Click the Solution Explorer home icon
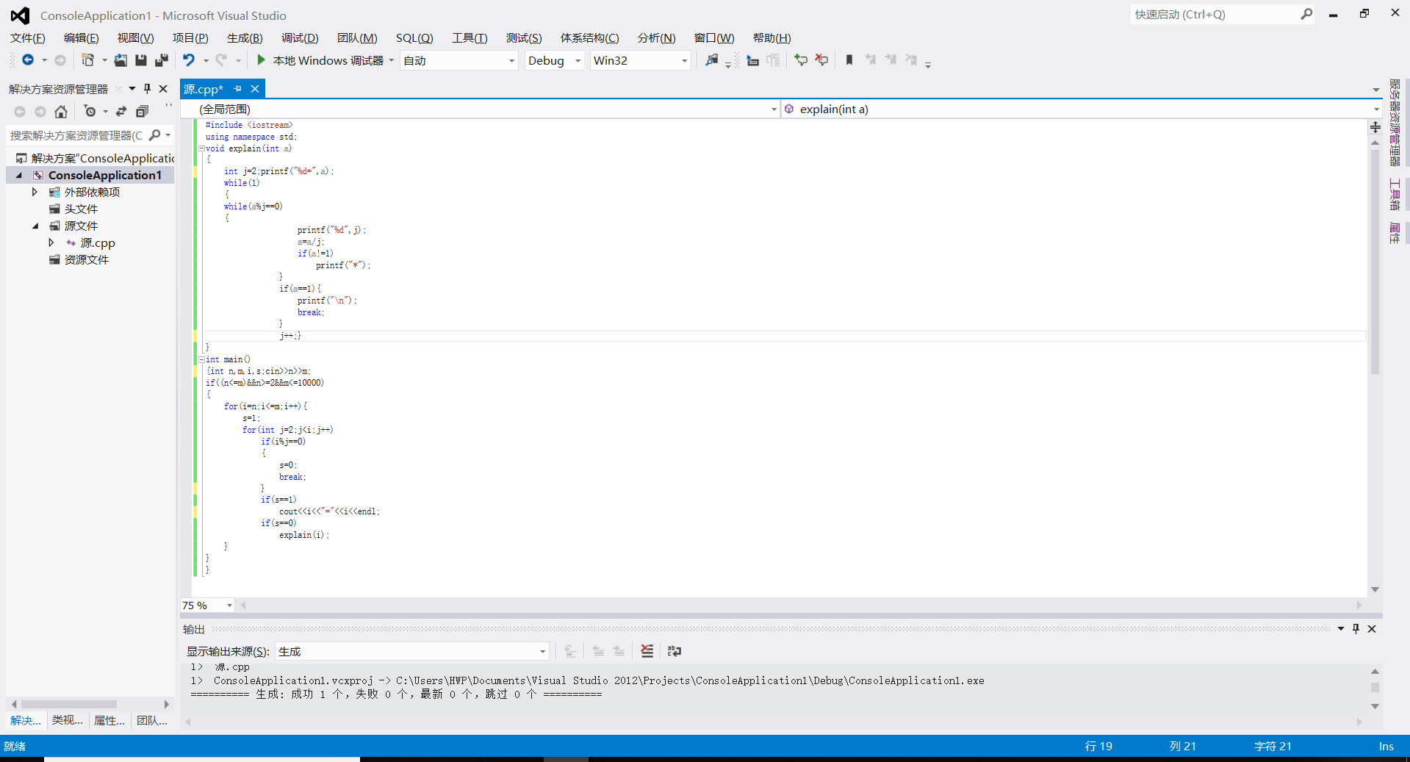The height and width of the screenshot is (762, 1410). [x=61, y=112]
